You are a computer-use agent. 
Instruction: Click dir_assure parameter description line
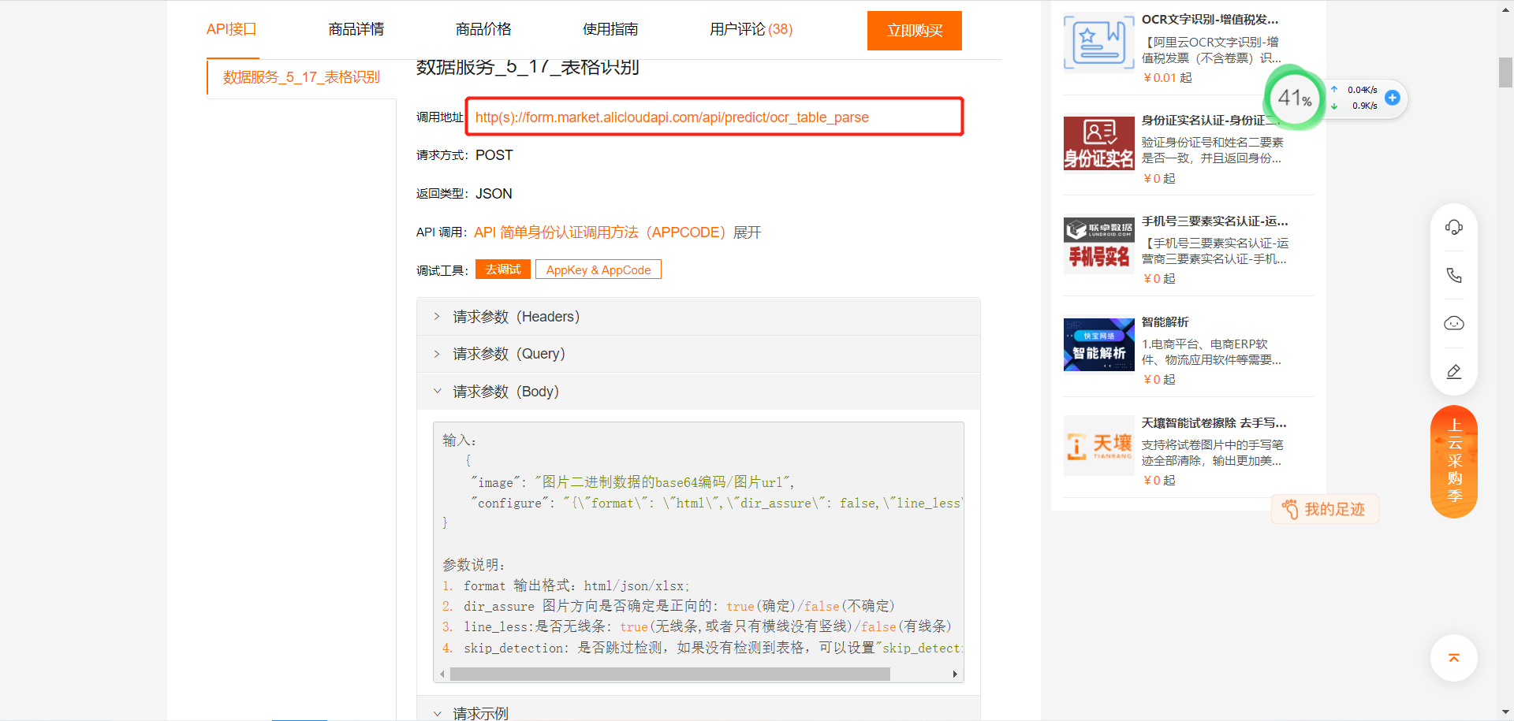pos(669,606)
